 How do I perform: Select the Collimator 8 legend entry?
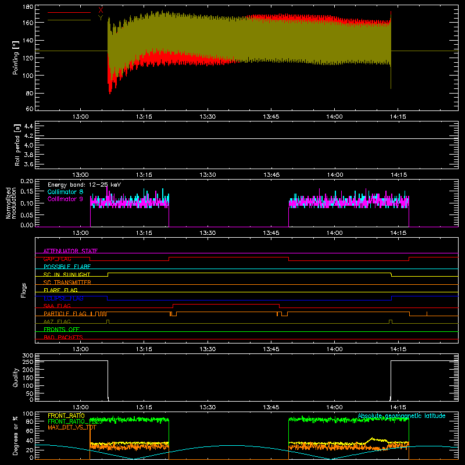[x=65, y=192]
